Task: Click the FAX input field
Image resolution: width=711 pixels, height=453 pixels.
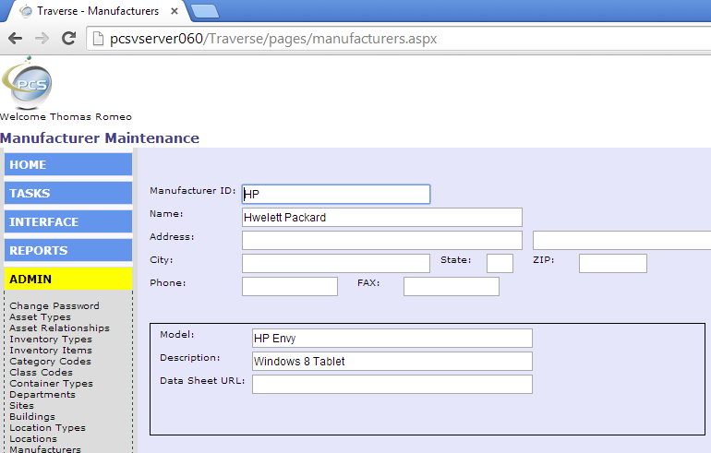Action: point(452,286)
